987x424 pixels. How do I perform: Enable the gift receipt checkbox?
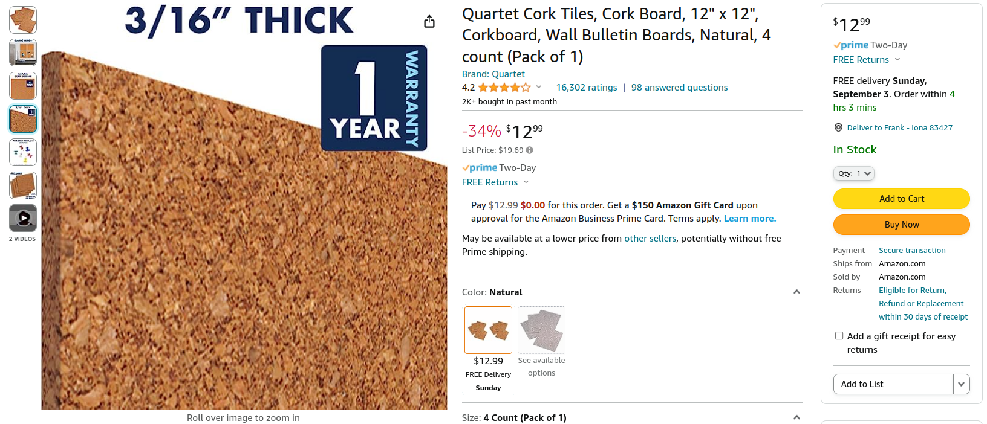[839, 335]
